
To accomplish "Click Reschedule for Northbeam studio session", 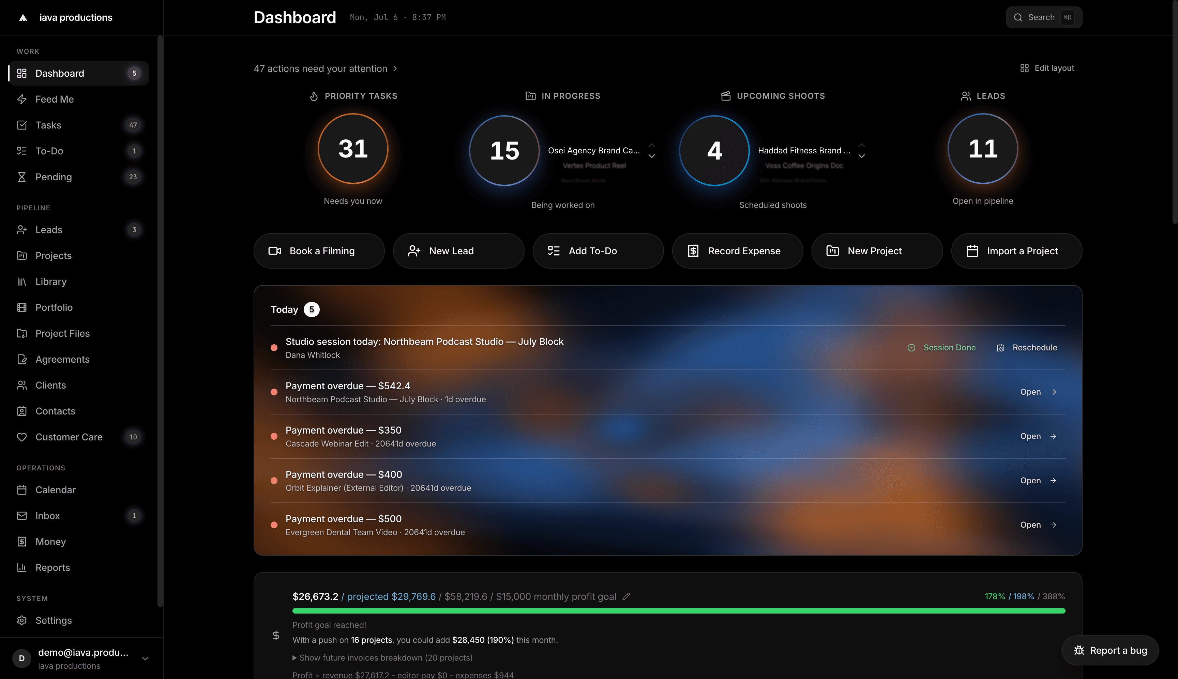I will click(1026, 348).
